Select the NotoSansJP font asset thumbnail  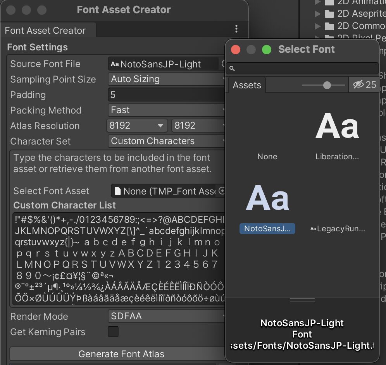267,199
